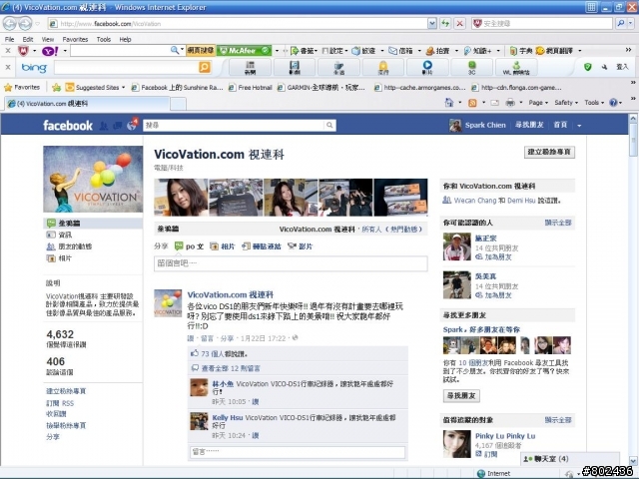Open the Page menu dropdown
Image resolution: width=639 pixels, height=479 pixels.
538,103
